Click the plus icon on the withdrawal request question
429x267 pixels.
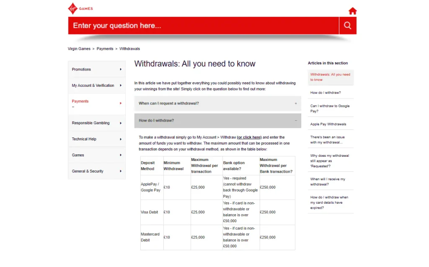[296, 103]
